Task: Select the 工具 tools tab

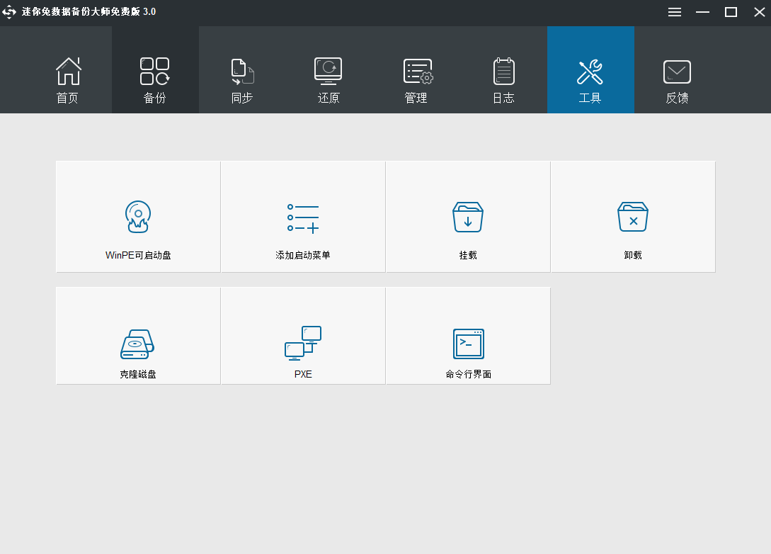Action: click(x=590, y=70)
